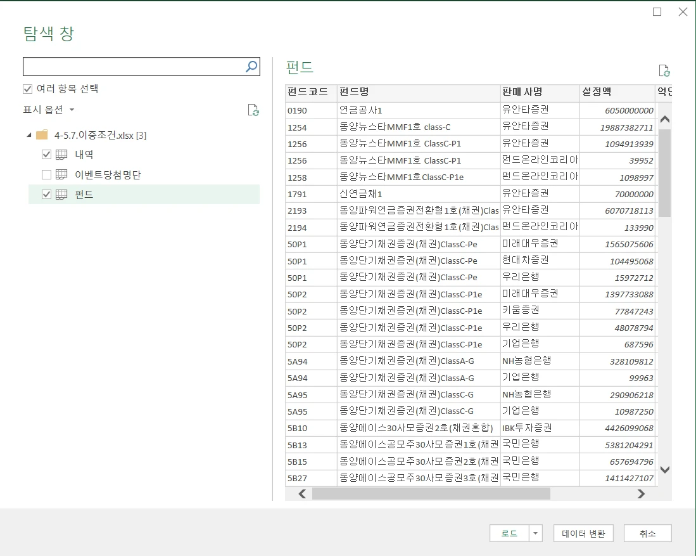696x556 pixels.
Task: Toggle the 여러 항목 선택 checkbox
Action: tap(28, 89)
